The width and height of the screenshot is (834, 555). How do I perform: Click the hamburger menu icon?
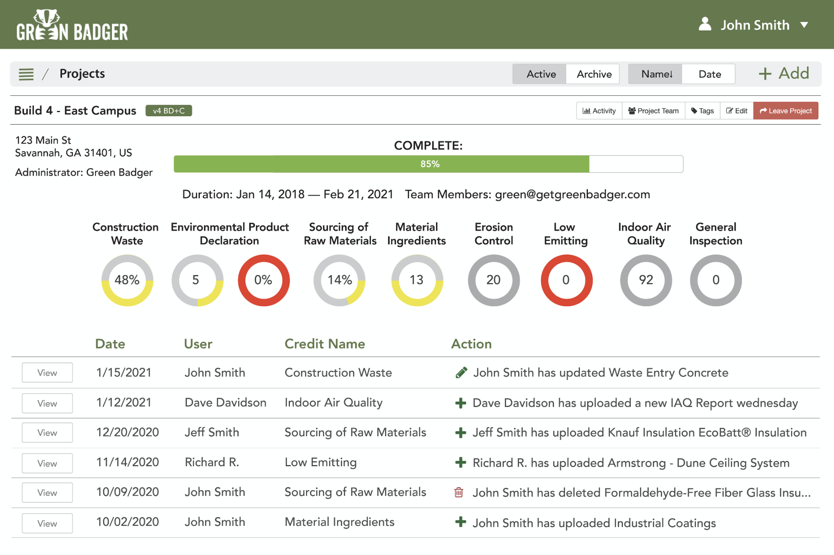tap(26, 74)
